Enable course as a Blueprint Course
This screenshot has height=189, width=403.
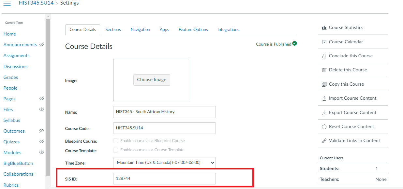tap(116, 140)
